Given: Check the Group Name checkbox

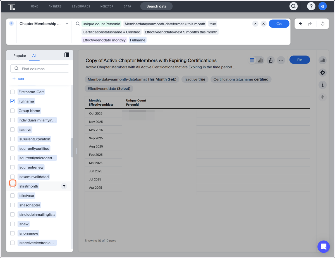Looking at the screenshot, I should (12, 111).
